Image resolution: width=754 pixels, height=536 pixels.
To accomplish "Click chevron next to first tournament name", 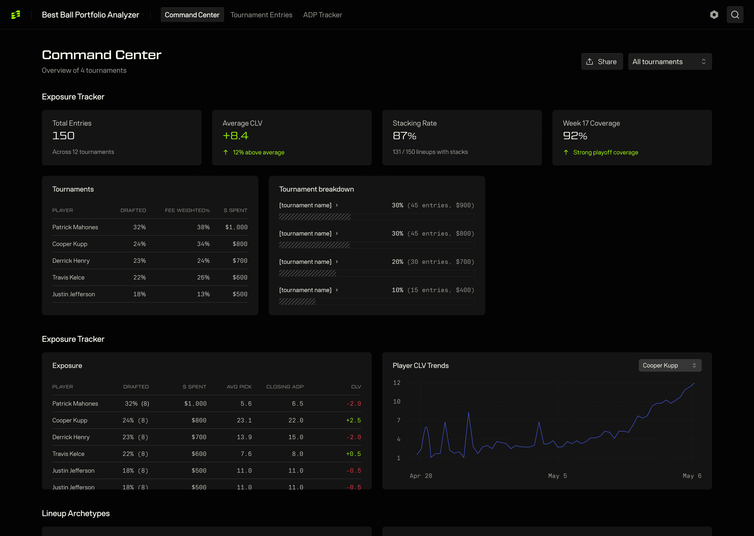I will (x=337, y=205).
